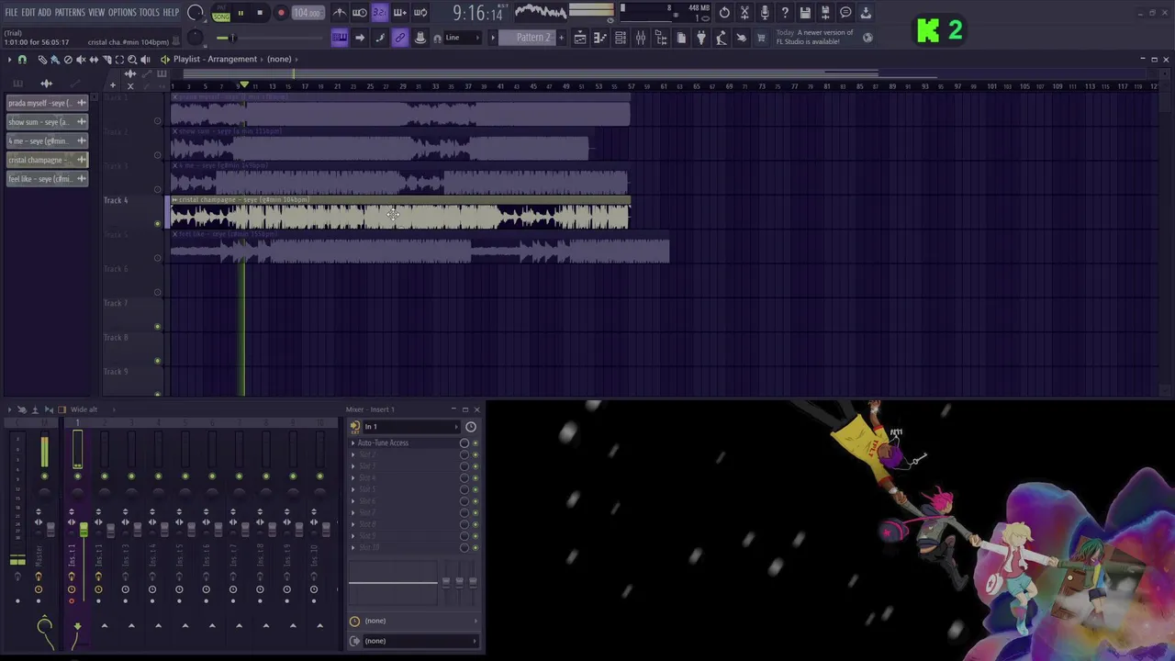The width and height of the screenshot is (1175, 661).
Task: Stop playback with the stop button
Action: tap(260, 13)
